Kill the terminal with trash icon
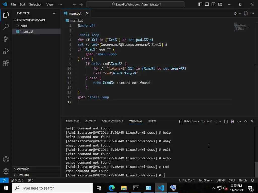 (232, 121)
